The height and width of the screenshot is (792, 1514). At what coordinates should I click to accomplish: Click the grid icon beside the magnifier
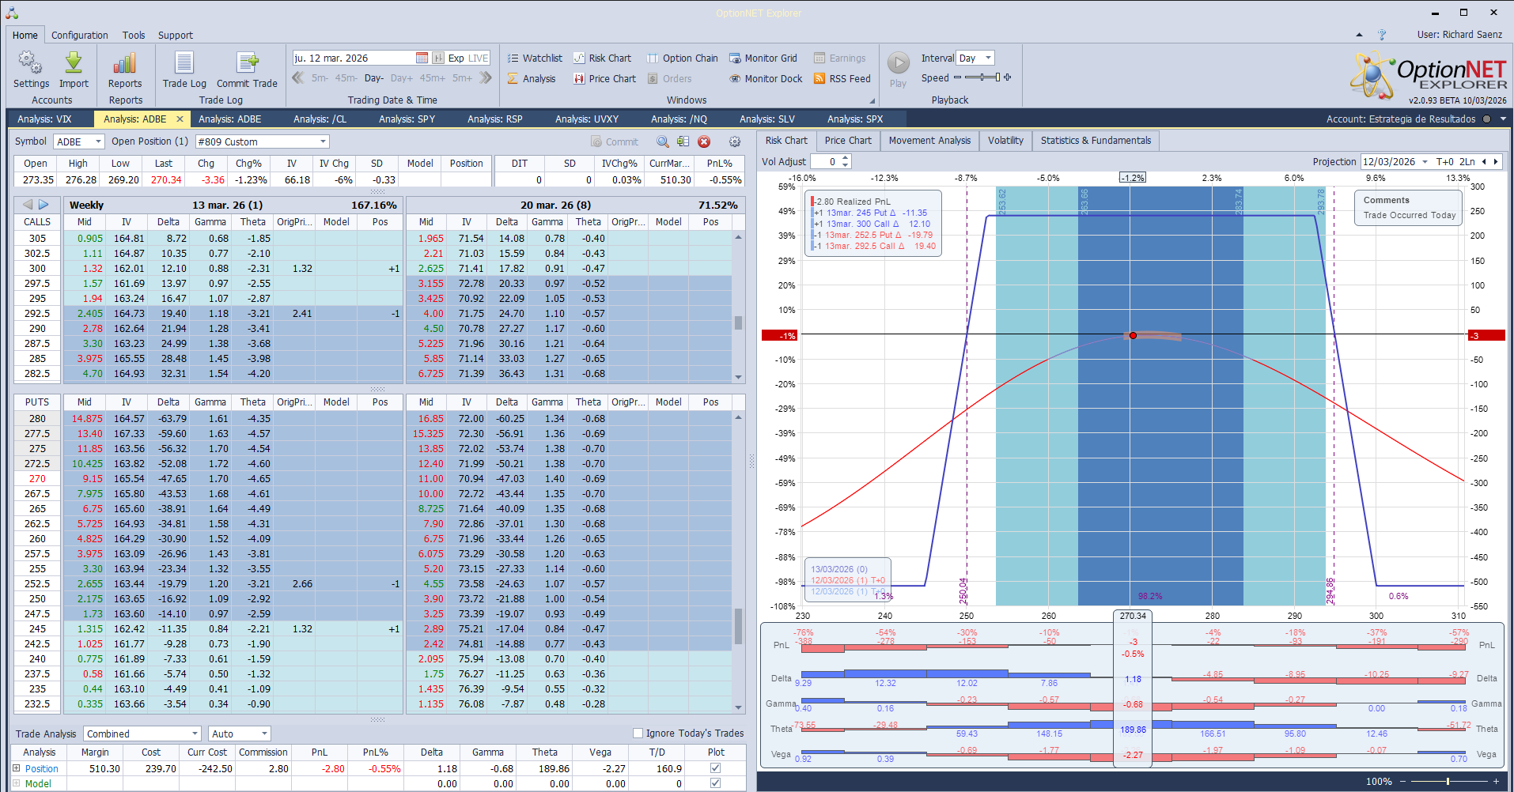(683, 141)
